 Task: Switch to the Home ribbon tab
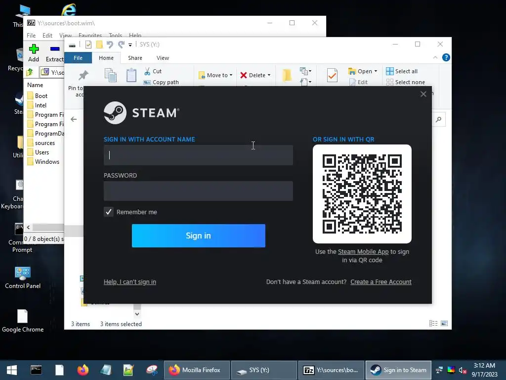click(106, 58)
